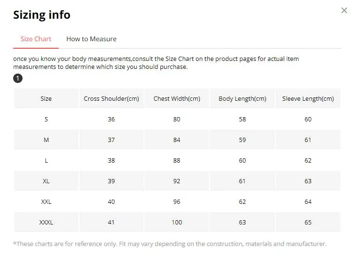Select the S size row label
This screenshot has width=355, height=276.
point(46,119)
